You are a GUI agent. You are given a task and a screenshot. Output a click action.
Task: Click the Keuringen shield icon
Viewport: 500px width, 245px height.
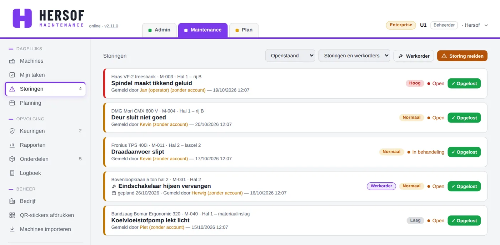coord(12,131)
